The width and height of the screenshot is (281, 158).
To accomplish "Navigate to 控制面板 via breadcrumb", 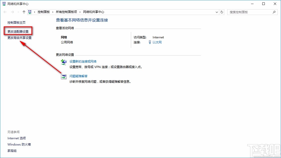I will (44, 12).
